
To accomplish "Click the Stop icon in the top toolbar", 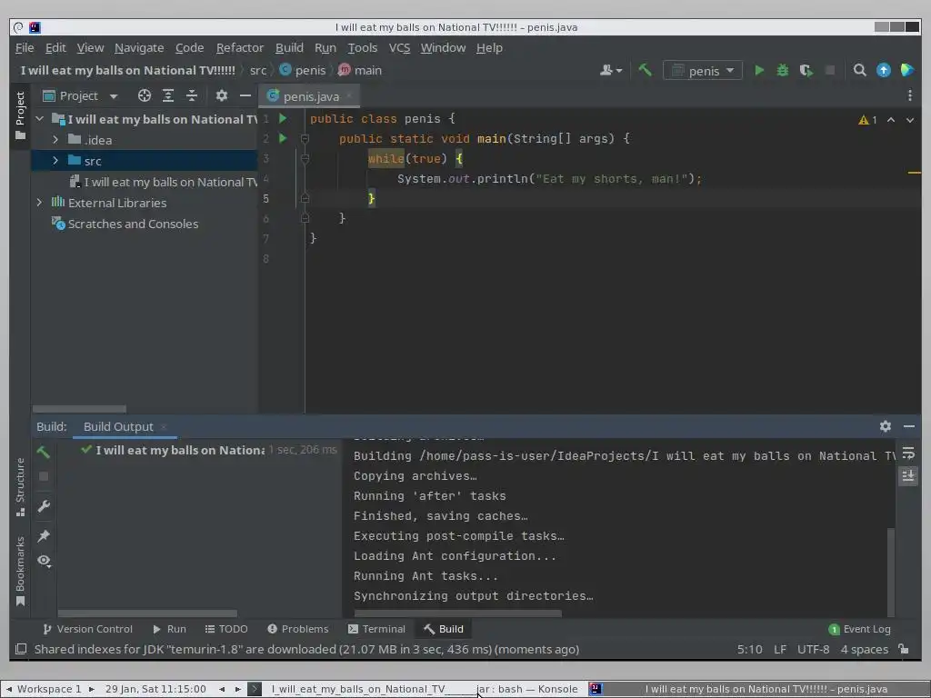I will 830,70.
